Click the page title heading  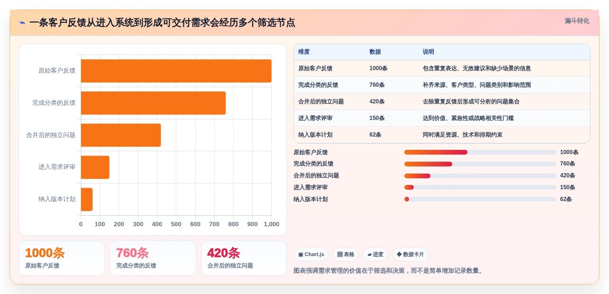[x=162, y=23]
